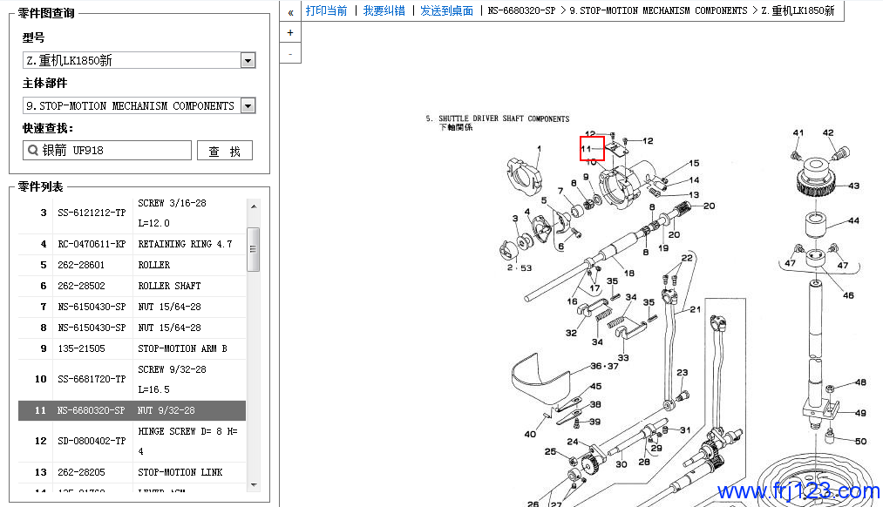Select part row 9 STOP-MOTION ARM B
This screenshot has height=507, width=883.
click(131, 348)
